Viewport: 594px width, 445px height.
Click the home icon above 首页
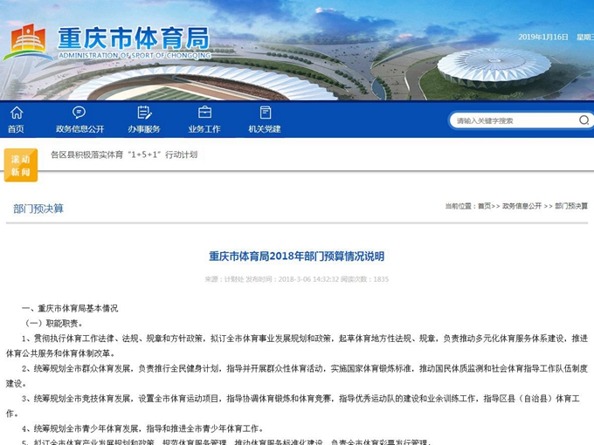click(17, 113)
